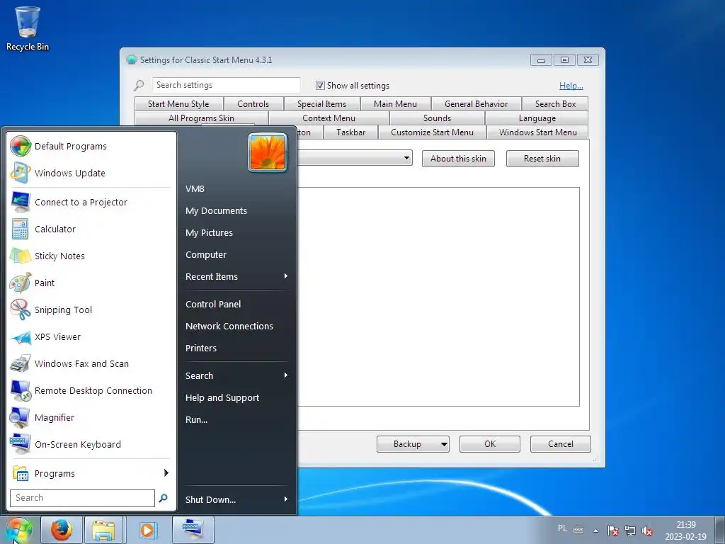Image resolution: width=725 pixels, height=544 pixels.
Task: Click the search magnifier icon in start menu
Action: [x=164, y=498]
